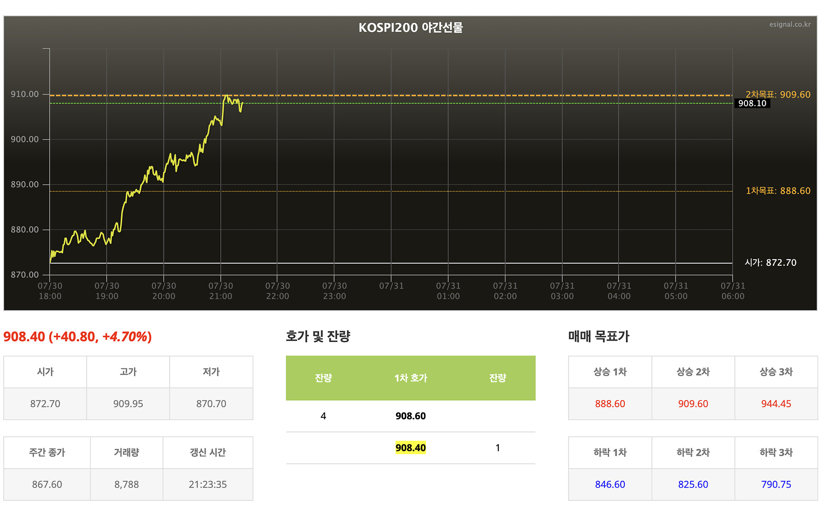Click the 1차목표: 888.60 label
This screenshot has height=513, width=826.
click(778, 191)
